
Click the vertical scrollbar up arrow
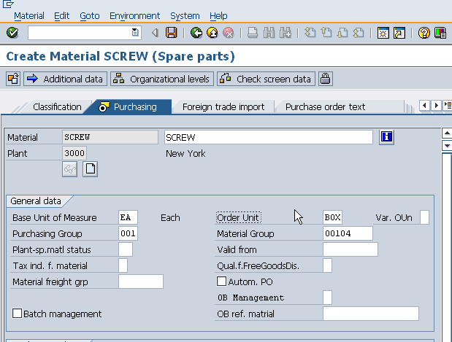tap(446, 133)
